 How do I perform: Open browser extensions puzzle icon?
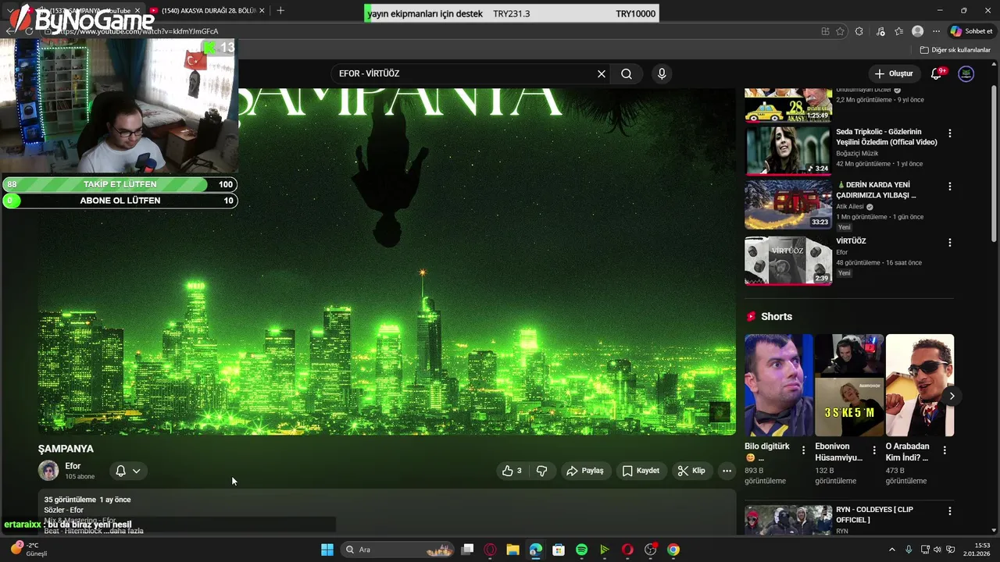coord(859,31)
